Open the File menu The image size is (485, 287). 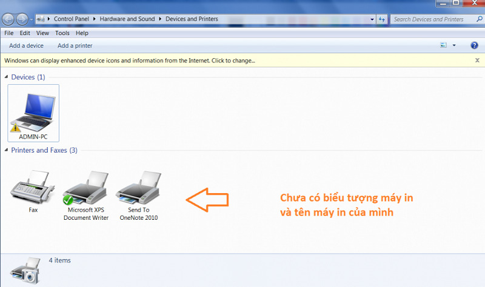click(8, 33)
